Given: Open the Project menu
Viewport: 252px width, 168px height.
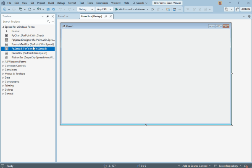Looking at the screenshot, I should pos(41,3).
